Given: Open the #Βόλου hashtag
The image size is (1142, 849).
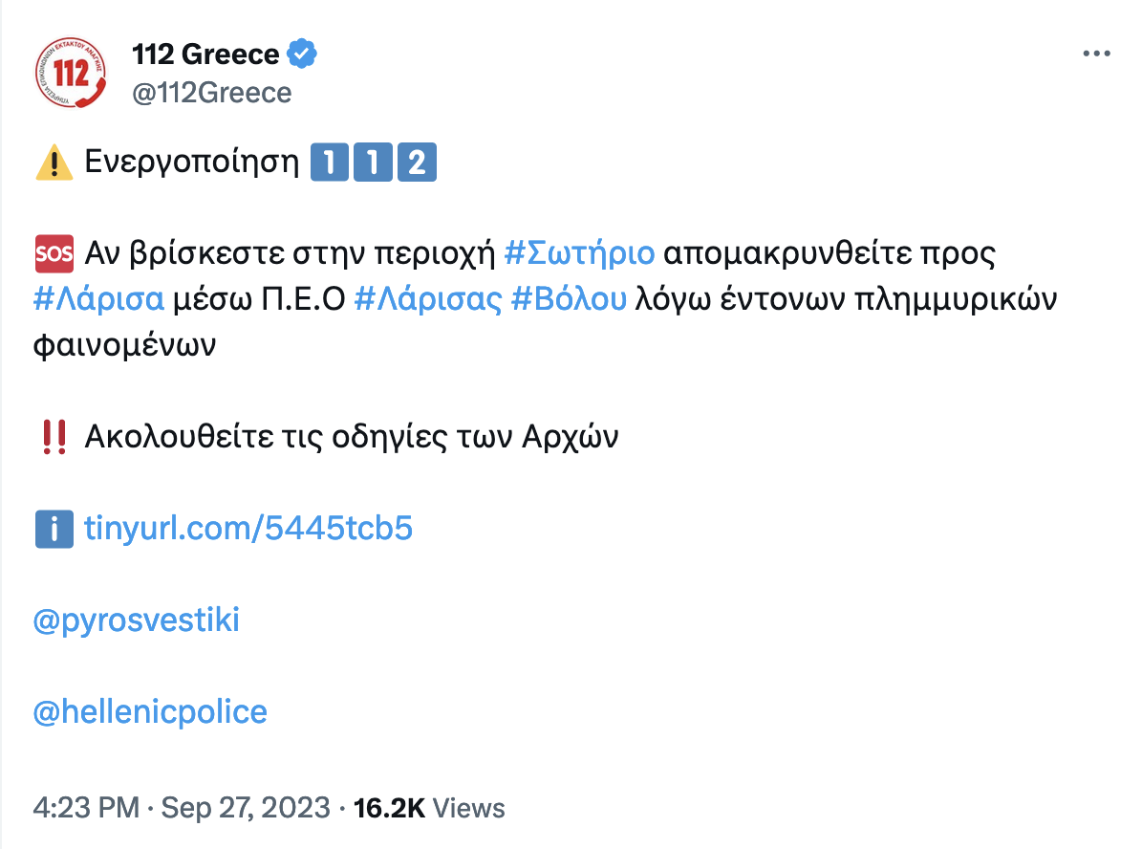Looking at the screenshot, I should point(570,300).
